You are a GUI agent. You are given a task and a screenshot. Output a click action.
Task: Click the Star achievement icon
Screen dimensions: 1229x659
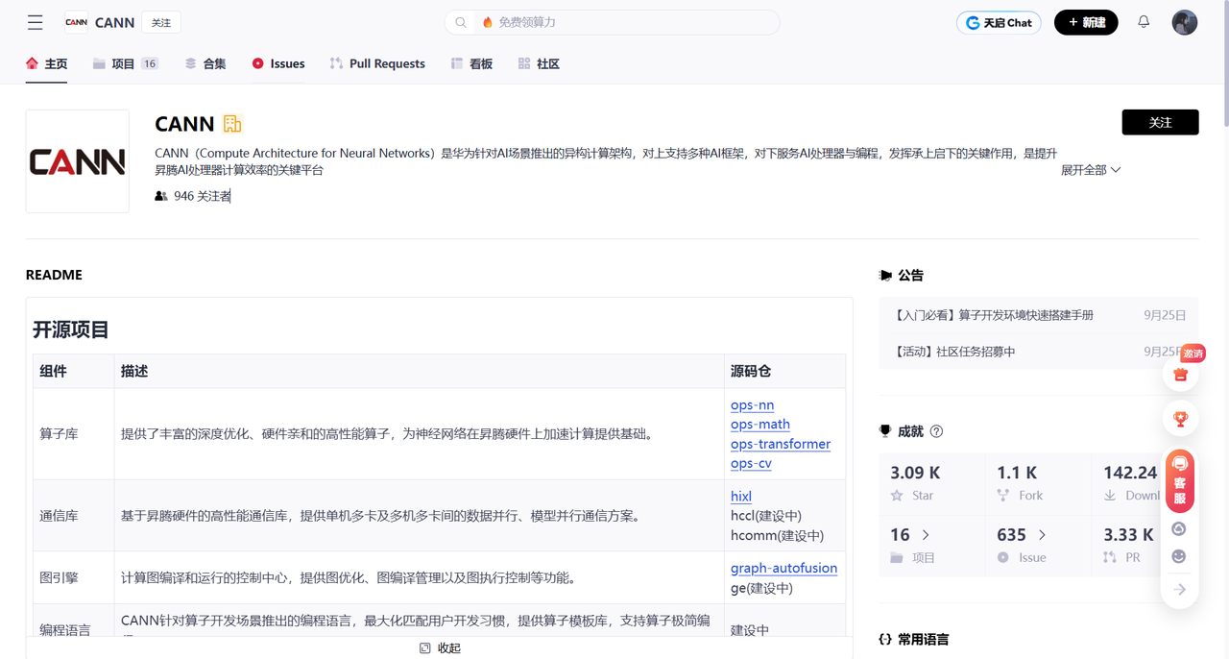tap(897, 496)
